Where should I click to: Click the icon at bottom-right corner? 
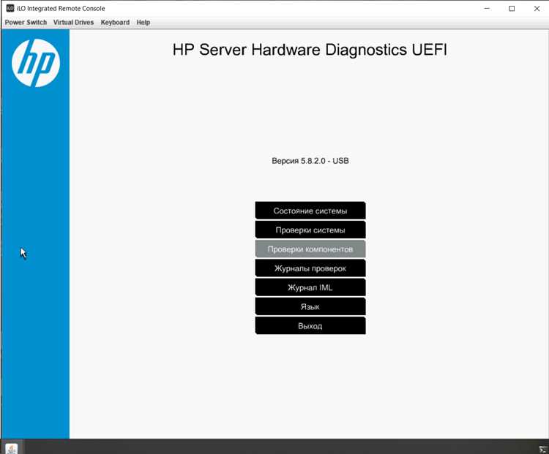pos(542,450)
